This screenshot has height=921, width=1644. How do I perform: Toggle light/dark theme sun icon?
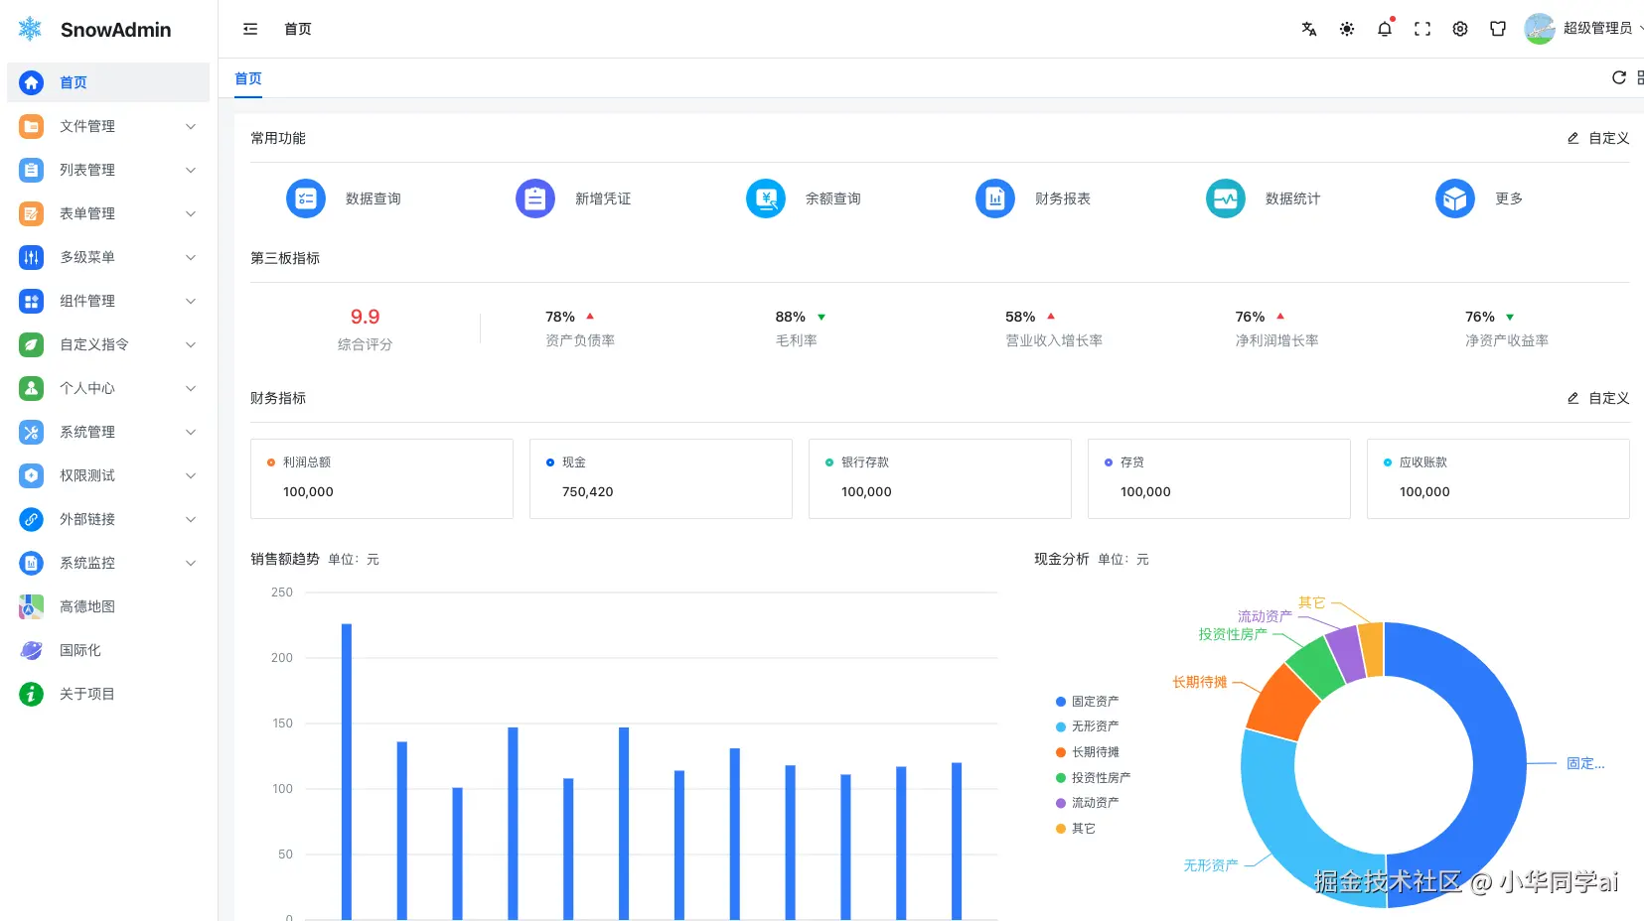click(1347, 29)
